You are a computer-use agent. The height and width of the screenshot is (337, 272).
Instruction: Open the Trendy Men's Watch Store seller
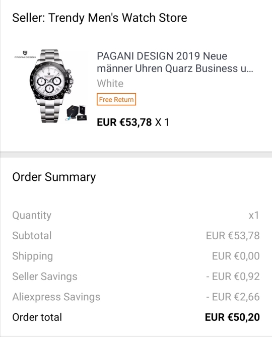point(99,18)
